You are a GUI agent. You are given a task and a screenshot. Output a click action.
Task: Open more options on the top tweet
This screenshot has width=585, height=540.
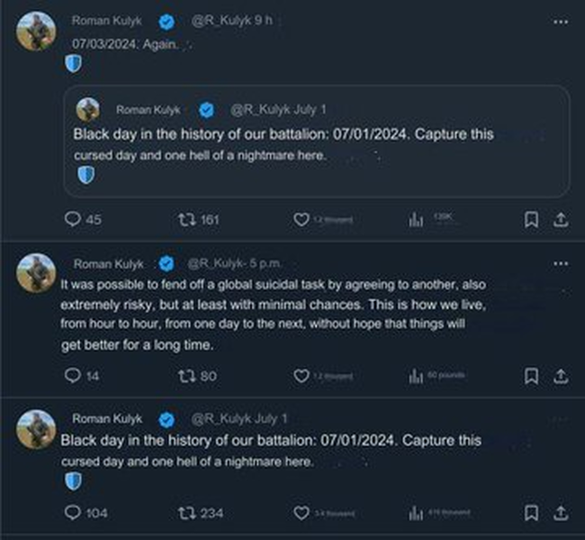tap(561, 22)
